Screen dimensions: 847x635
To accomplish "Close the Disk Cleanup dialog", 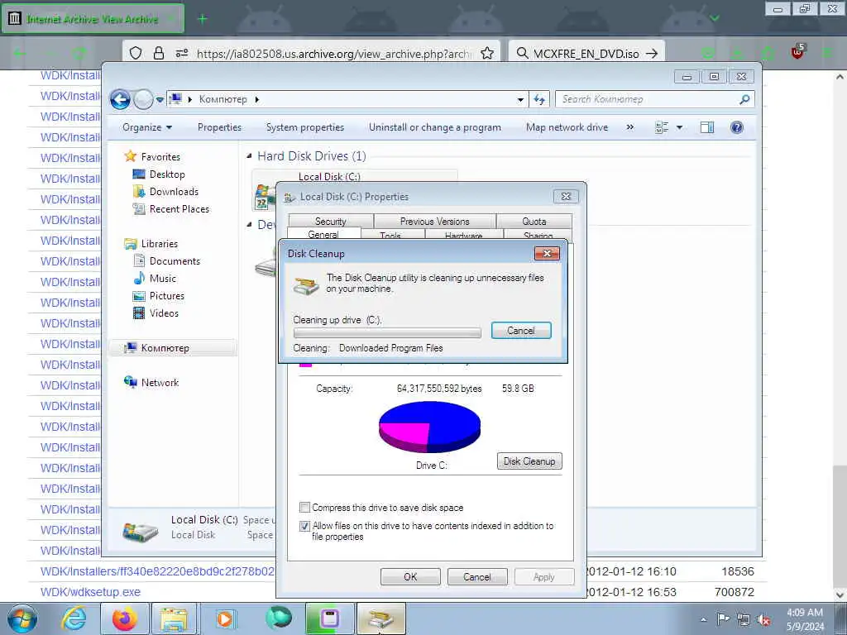I will click(547, 253).
